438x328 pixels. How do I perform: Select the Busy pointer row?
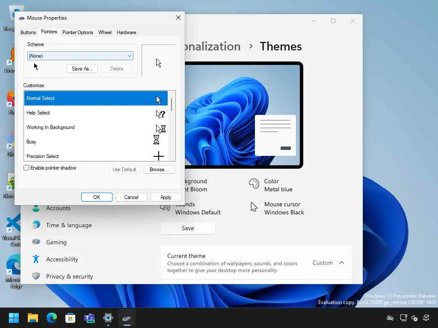pyautogui.click(x=96, y=142)
